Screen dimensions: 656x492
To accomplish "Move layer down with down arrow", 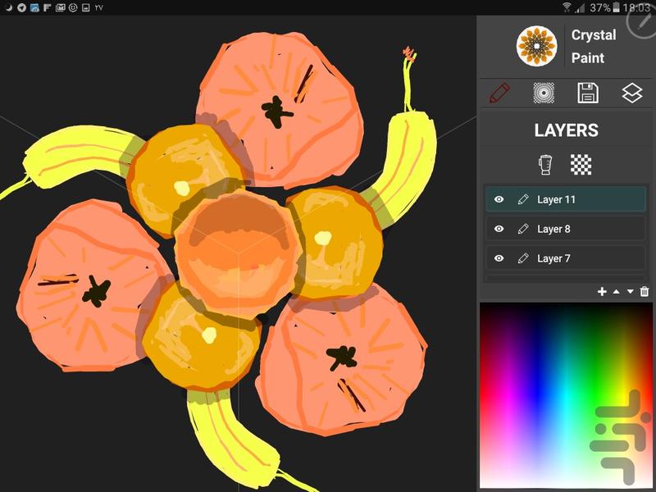I will pyautogui.click(x=630, y=292).
